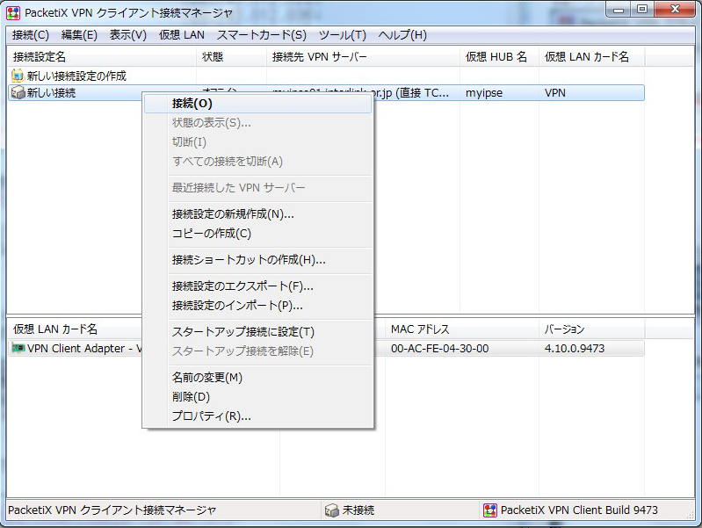Open the 仮想 LAN menu in menu bar

pos(182,35)
